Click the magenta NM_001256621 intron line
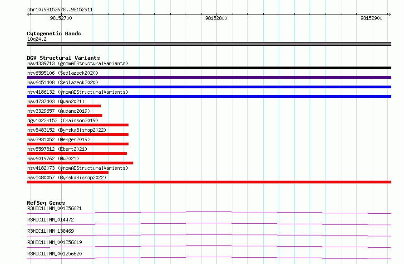The height and width of the screenshot is (264, 404). pos(209,212)
